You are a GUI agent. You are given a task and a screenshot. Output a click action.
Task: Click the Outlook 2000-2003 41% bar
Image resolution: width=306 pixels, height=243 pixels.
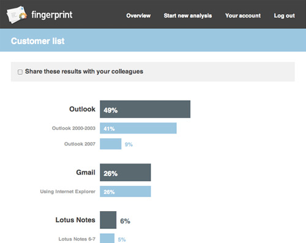[x=138, y=128]
